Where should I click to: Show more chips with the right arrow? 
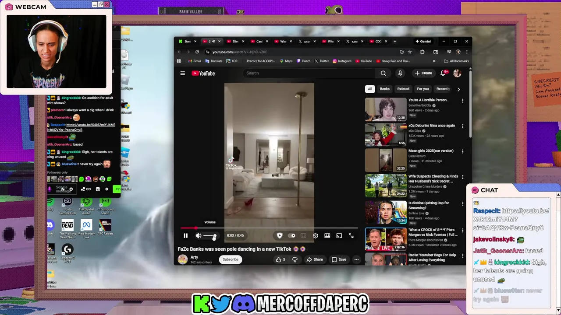[459, 89]
